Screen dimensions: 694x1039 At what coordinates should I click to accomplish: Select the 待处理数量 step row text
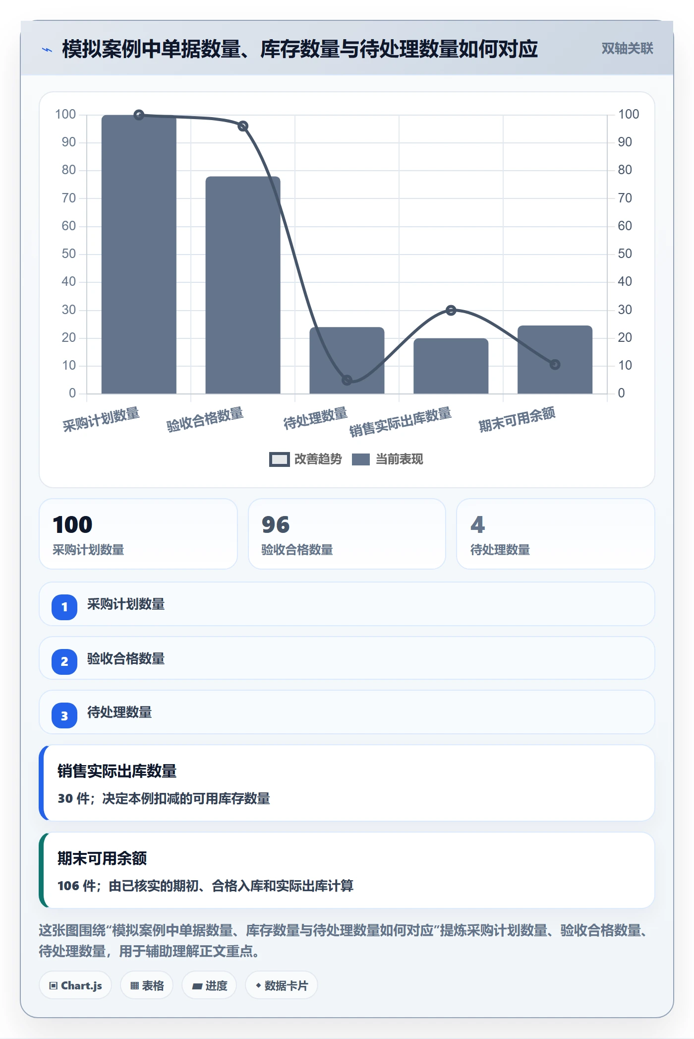[x=119, y=713]
